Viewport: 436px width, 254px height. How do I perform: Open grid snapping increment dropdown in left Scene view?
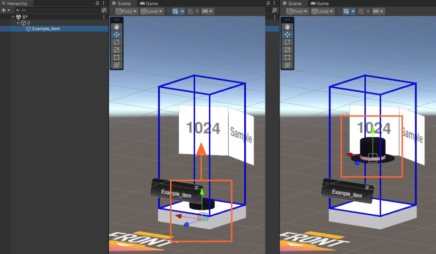coord(207,11)
